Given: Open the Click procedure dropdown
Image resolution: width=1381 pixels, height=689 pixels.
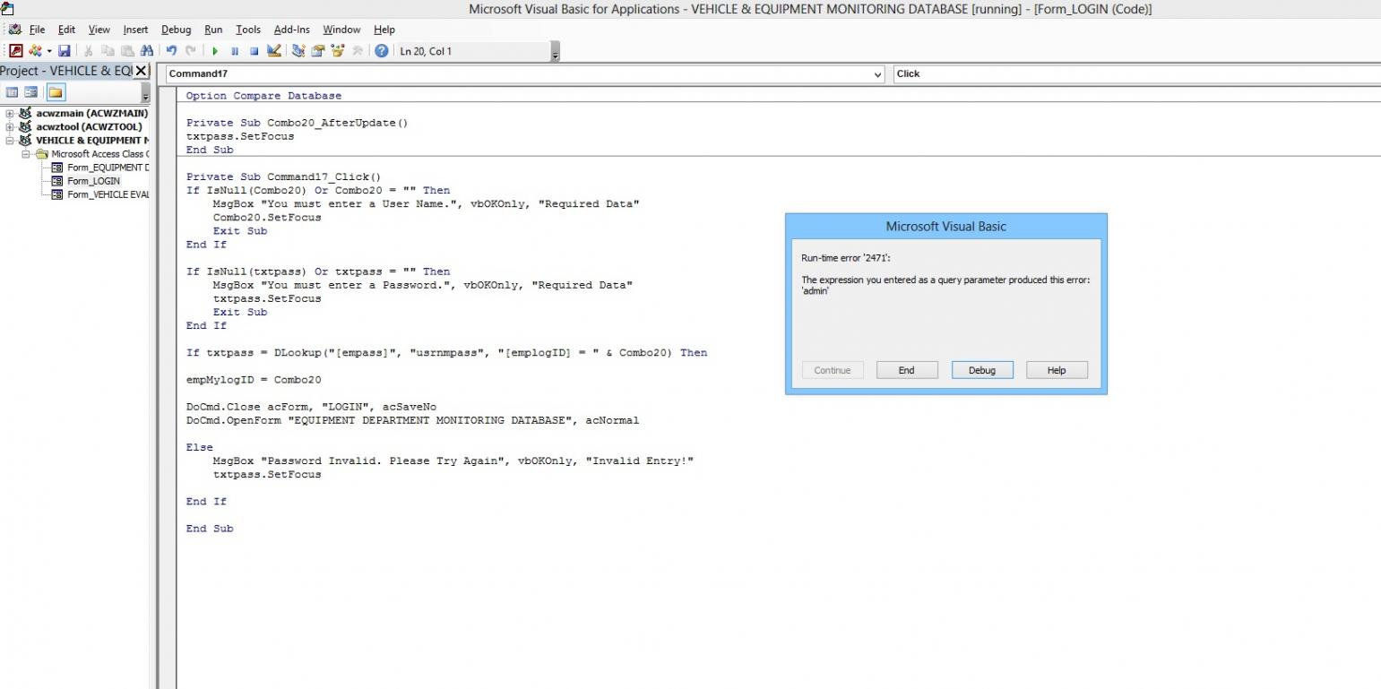Looking at the screenshot, I should coord(1136,74).
